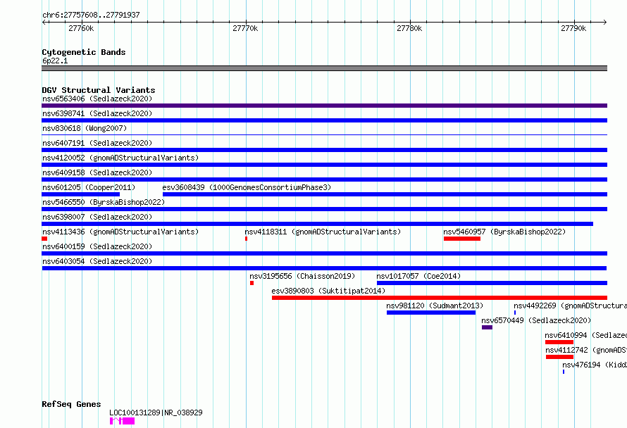
Task: Select nsv5466550 (ByrskaBishop2022) label
Action: point(104,202)
